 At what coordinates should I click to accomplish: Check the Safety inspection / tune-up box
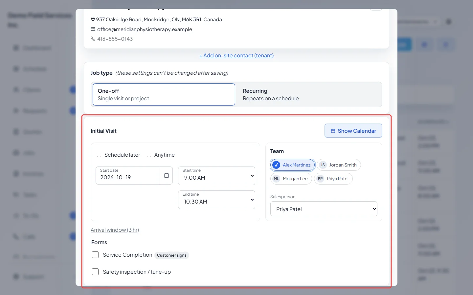click(95, 272)
